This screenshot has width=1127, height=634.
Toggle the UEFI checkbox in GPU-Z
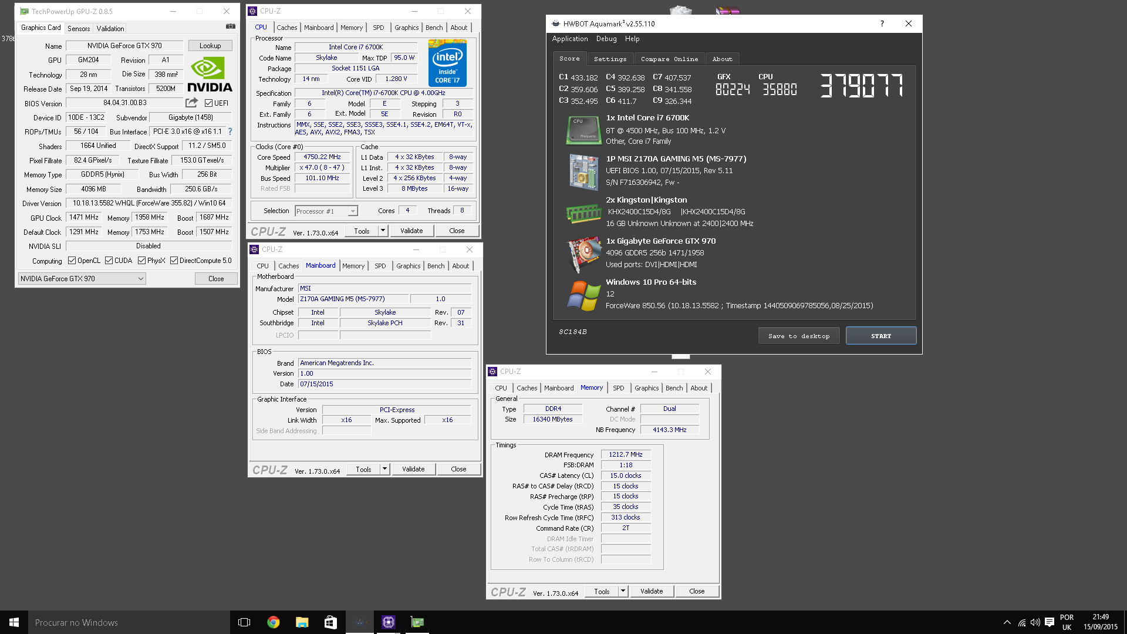(x=208, y=103)
